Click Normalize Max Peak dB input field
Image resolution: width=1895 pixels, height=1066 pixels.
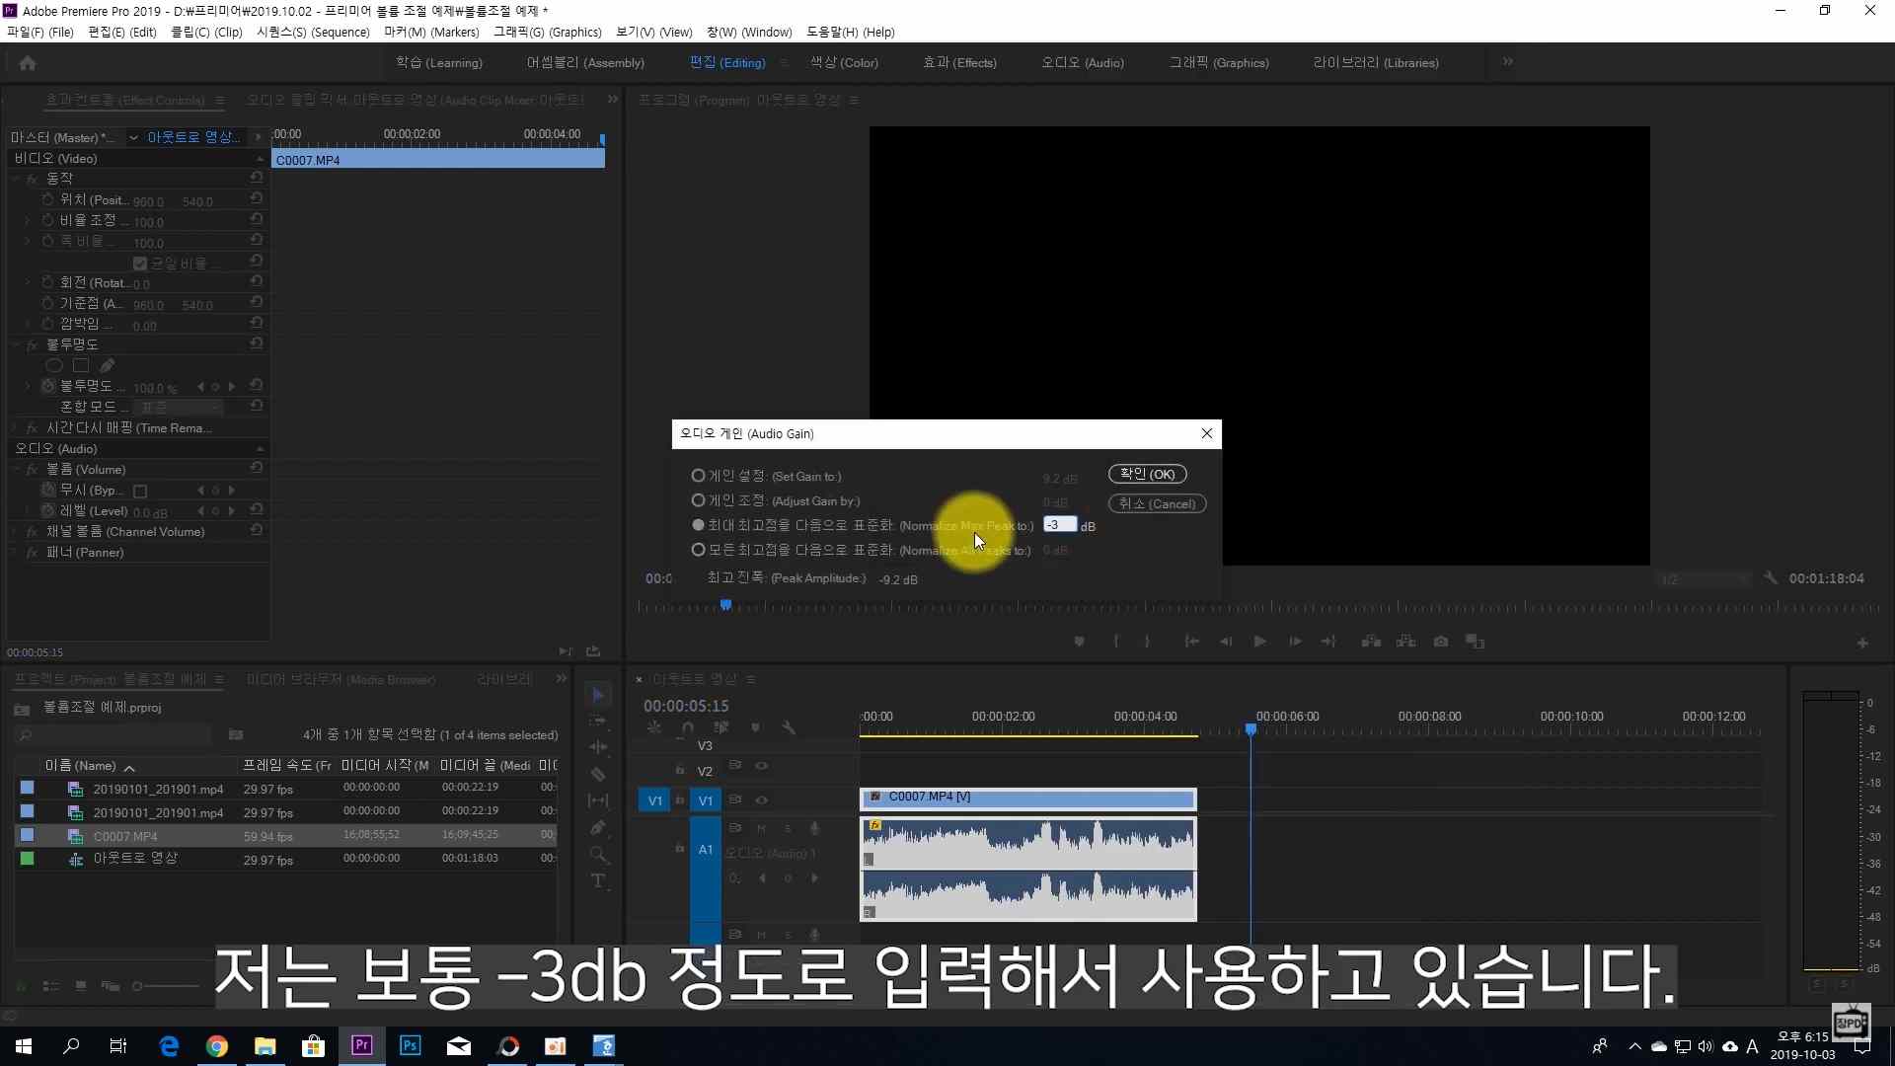tap(1060, 525)
